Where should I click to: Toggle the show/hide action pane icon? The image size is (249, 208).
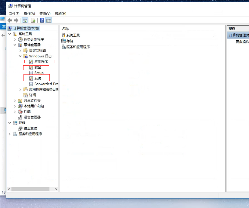(49, 20)
